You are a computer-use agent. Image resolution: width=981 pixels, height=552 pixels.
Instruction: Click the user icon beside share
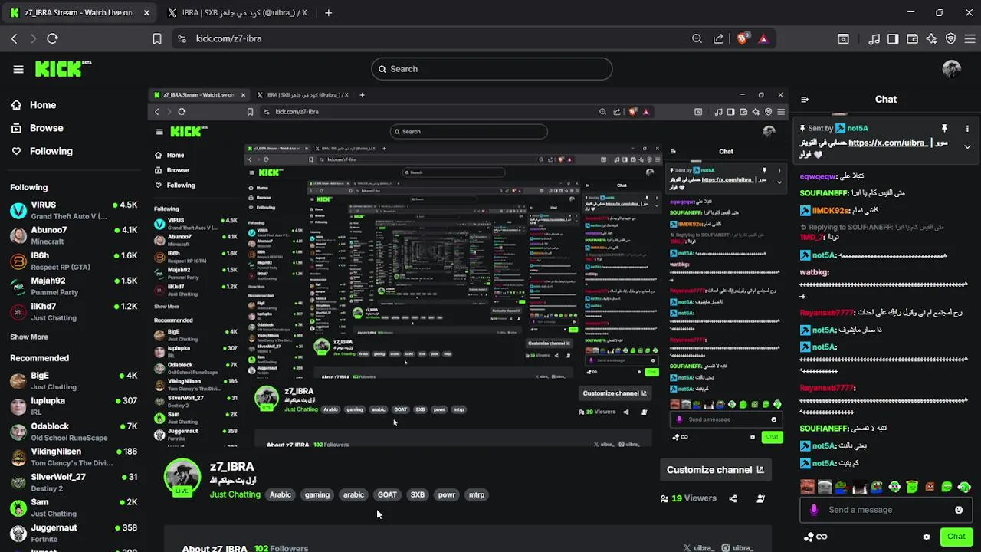click(x=760, y=498)
